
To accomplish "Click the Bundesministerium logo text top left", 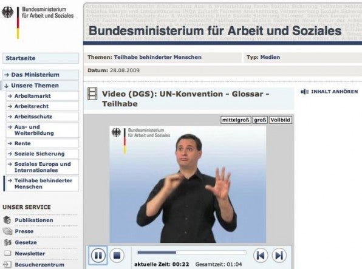I will [48, 13].
